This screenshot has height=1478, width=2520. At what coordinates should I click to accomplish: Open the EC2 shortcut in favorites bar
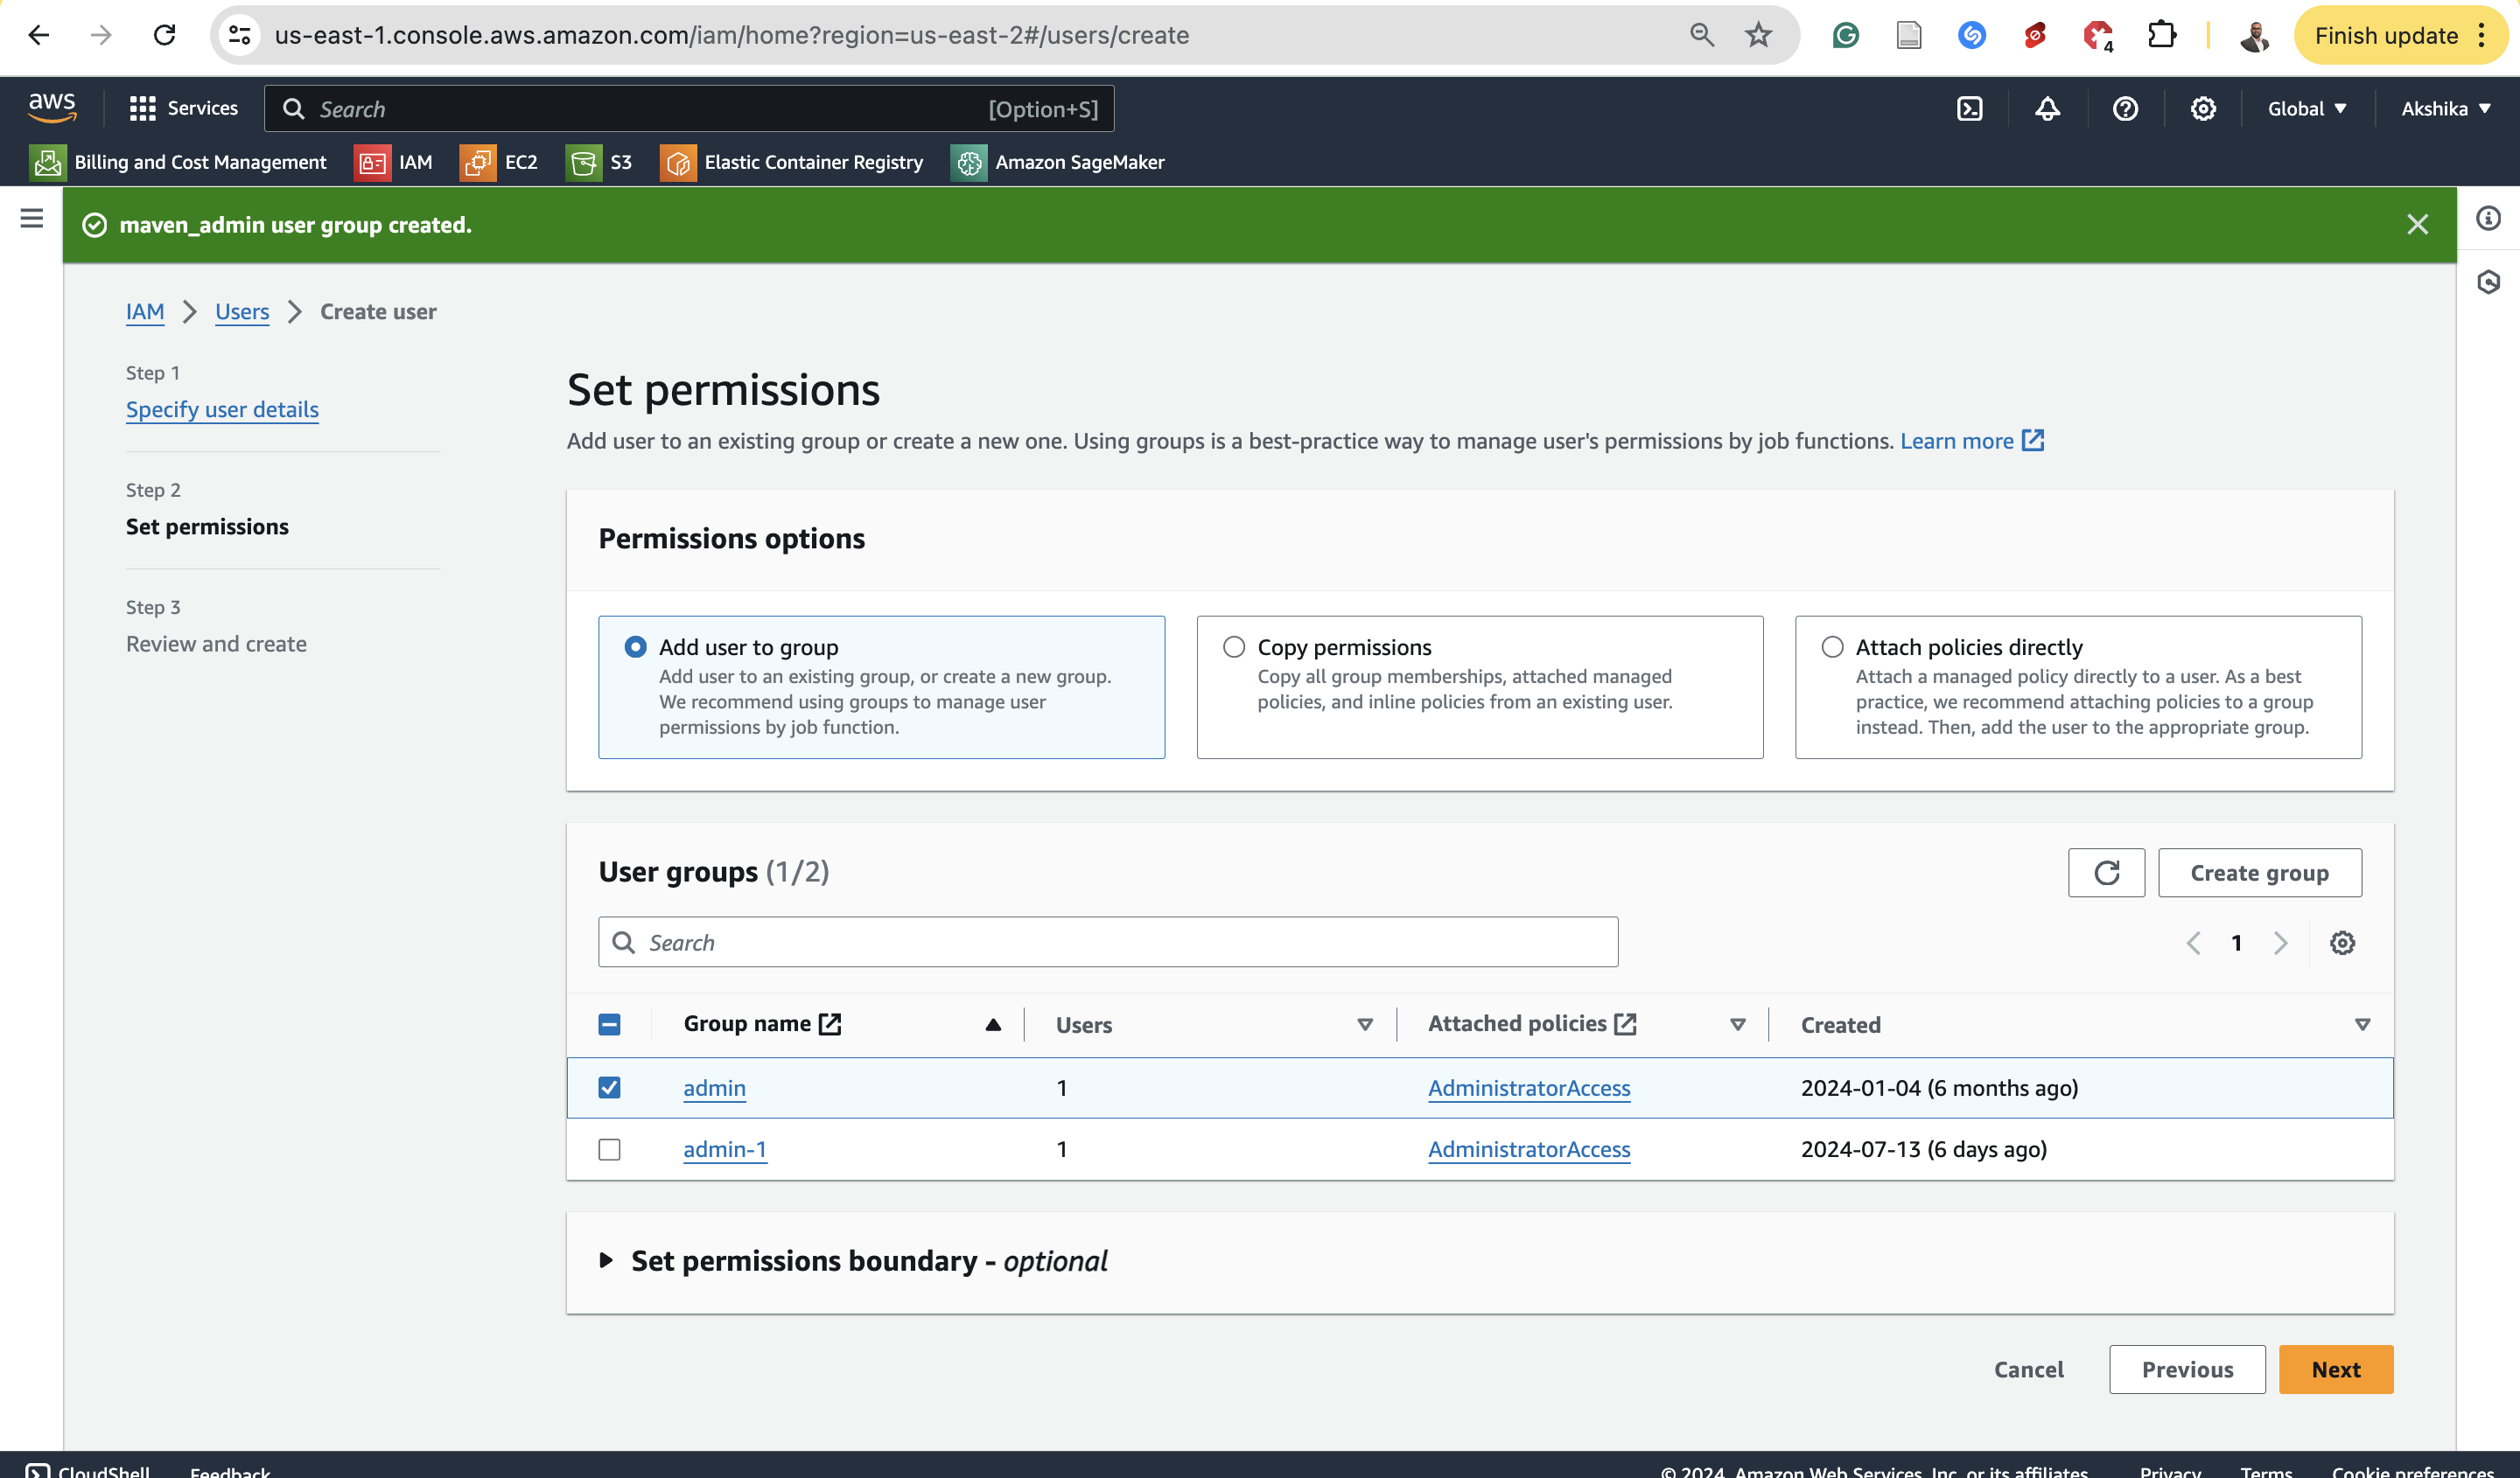click(x=499, y=162)
